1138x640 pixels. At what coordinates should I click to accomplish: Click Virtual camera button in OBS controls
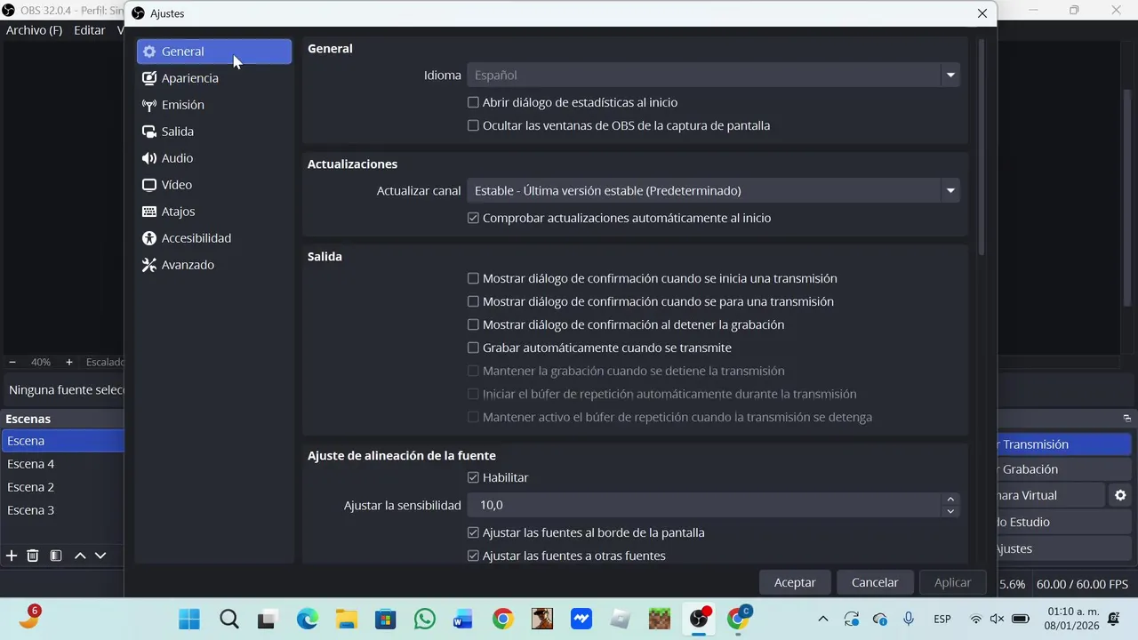(1051, 495)
